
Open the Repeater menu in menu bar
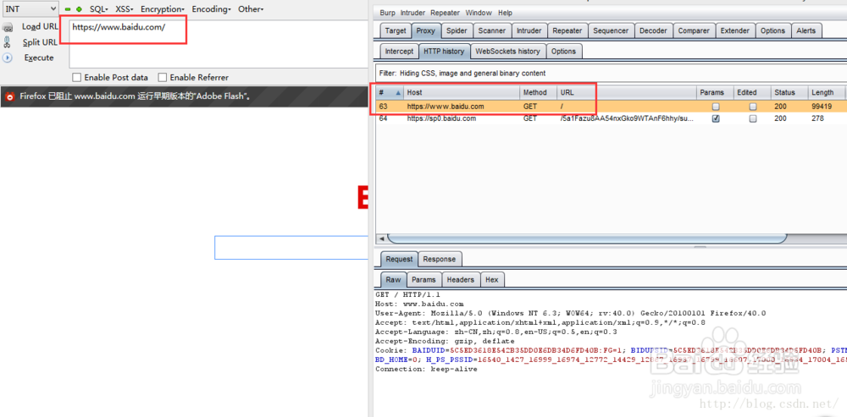pos(446,13)
